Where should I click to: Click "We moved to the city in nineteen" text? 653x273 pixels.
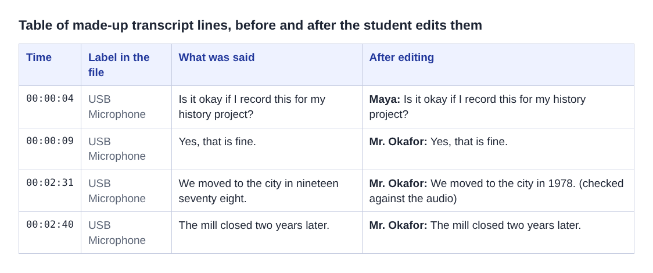(259, 184)
